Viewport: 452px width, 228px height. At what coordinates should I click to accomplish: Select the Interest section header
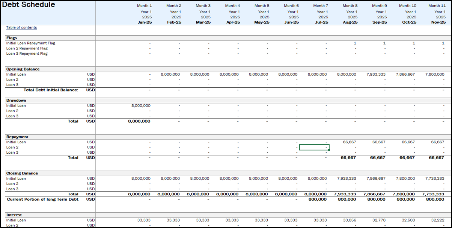tap(14, 215)
